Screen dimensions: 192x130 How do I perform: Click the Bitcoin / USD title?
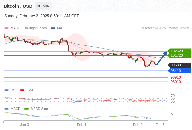18,6
